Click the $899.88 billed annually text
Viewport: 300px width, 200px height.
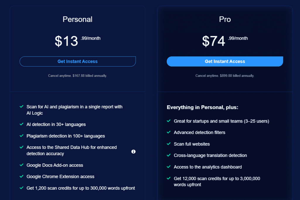click(225, 76)
